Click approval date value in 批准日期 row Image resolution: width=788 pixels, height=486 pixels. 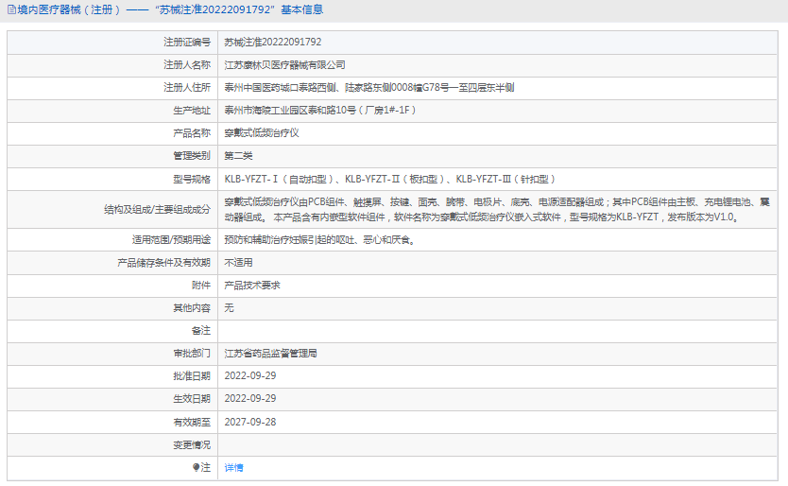[x=250, y=375]
